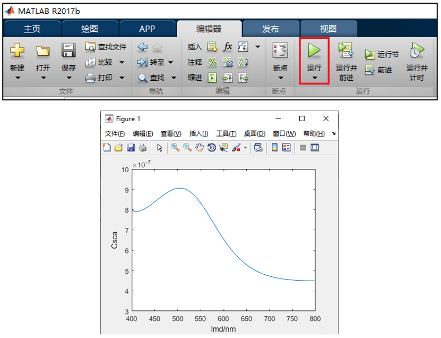This screenshot has height=338, width=441.
Task: Click the green Run (运行) play icon
Action: (x=314, y=50)
